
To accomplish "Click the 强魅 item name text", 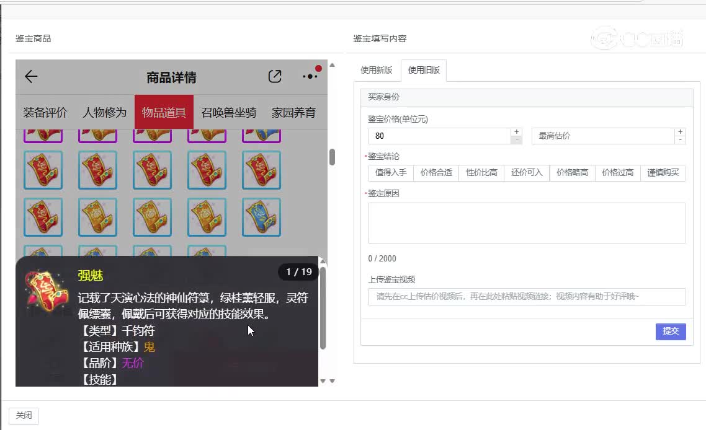I will pyautogui.click(x=91, y=276).
